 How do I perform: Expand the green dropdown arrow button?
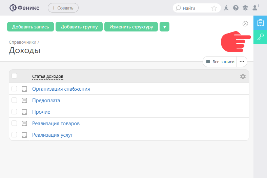coord(164,27)
